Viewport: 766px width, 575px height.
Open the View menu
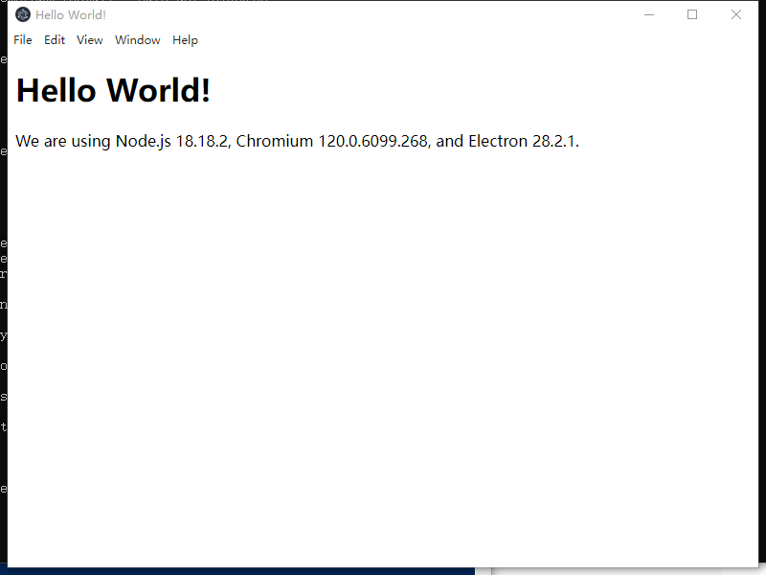pos(89,40)
